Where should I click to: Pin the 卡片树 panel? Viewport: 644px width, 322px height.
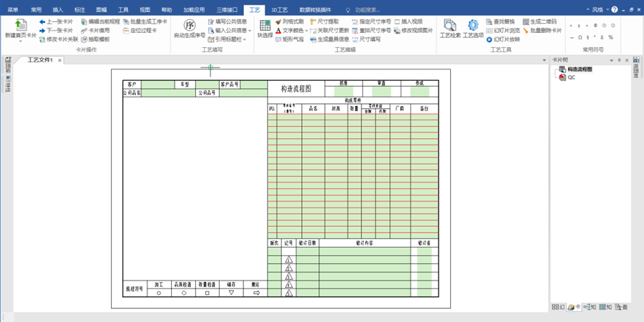(x=620, y=60)
